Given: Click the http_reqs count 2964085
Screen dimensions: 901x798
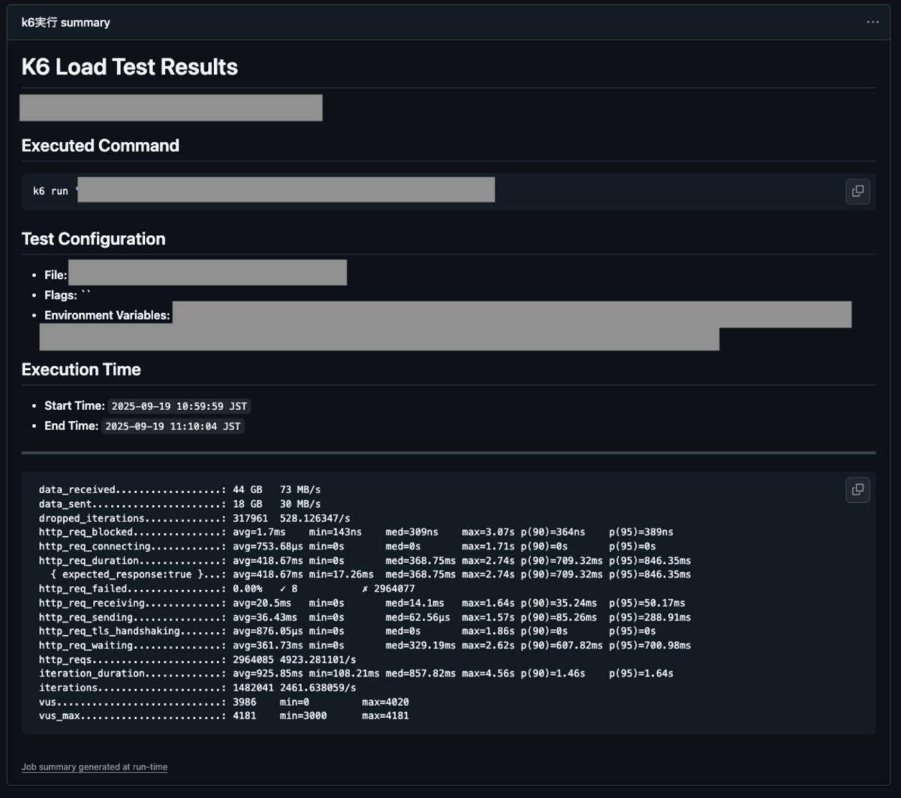Looking at the screenshot, I should [x=253, y=659].
